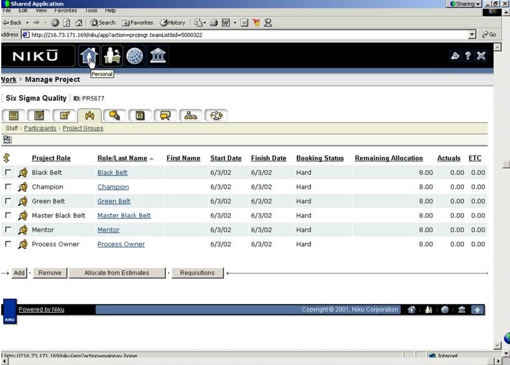The image size is (510, 365).
Task: Click Allocate from Estimates button
Action: pyautogui.click(x=117, y=273)
